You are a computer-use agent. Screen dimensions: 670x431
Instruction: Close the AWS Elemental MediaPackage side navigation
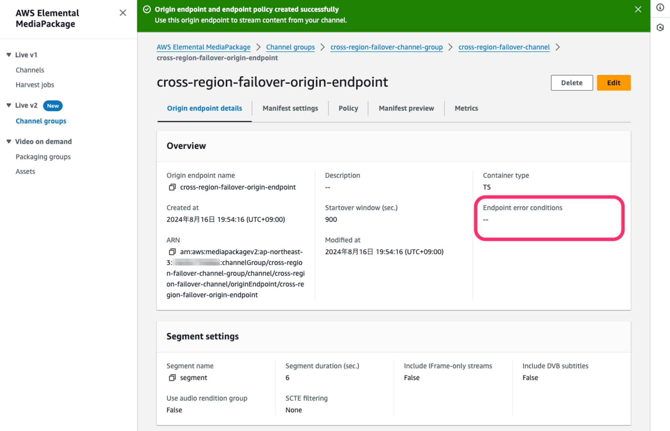(123, 13)
